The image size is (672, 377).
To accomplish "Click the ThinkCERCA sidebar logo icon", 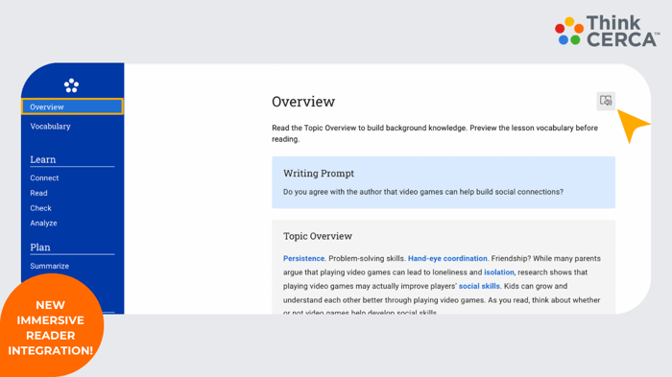I will point(72,85).
